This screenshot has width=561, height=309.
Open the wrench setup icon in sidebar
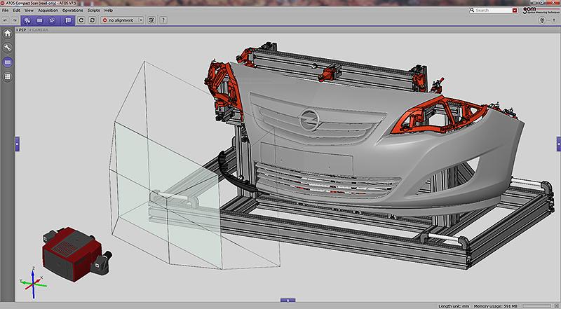click(7, 48)
